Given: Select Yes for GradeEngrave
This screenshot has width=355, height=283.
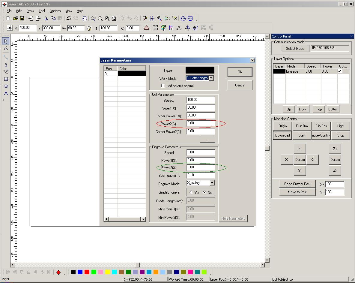Looking at the screenshot, I should (191, 193).
